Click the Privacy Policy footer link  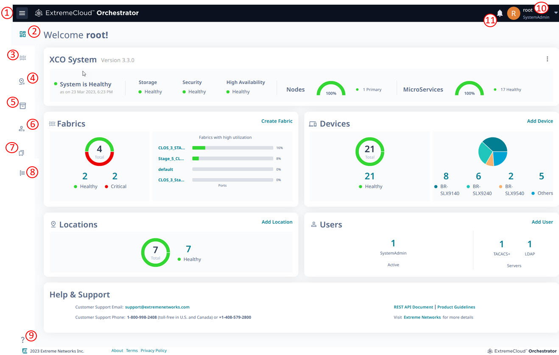(154, 351)
